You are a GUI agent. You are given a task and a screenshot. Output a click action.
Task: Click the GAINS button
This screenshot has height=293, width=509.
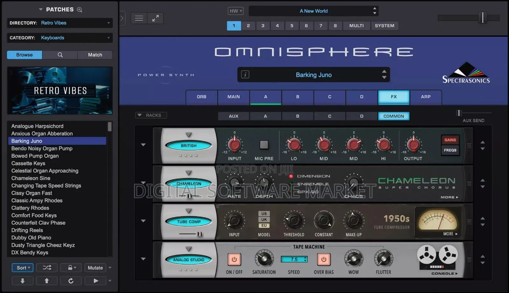click(x=450, y=140)
